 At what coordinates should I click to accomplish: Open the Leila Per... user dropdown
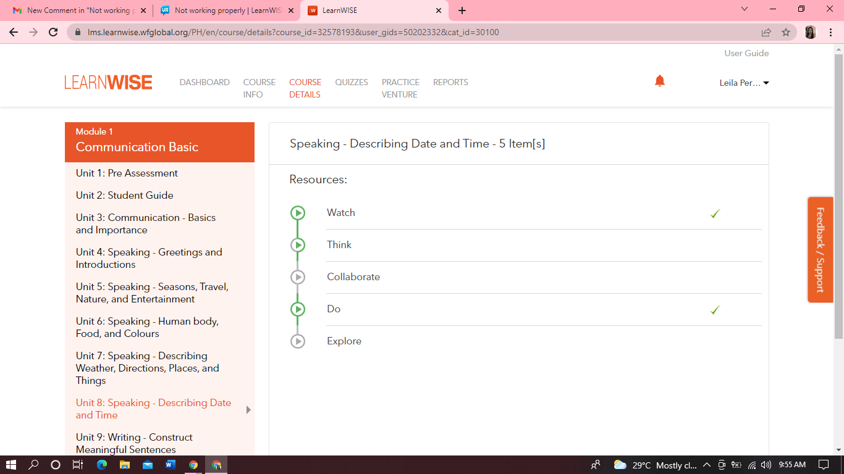coord(744,83)
